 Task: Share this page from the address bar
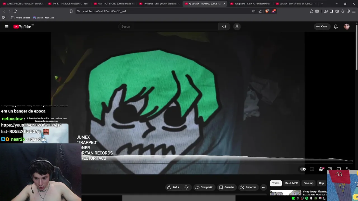pos(260,11)
